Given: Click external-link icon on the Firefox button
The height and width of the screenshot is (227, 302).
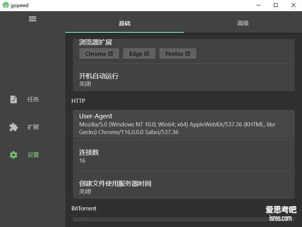Looking at the screenshot, I should point(188,54).
